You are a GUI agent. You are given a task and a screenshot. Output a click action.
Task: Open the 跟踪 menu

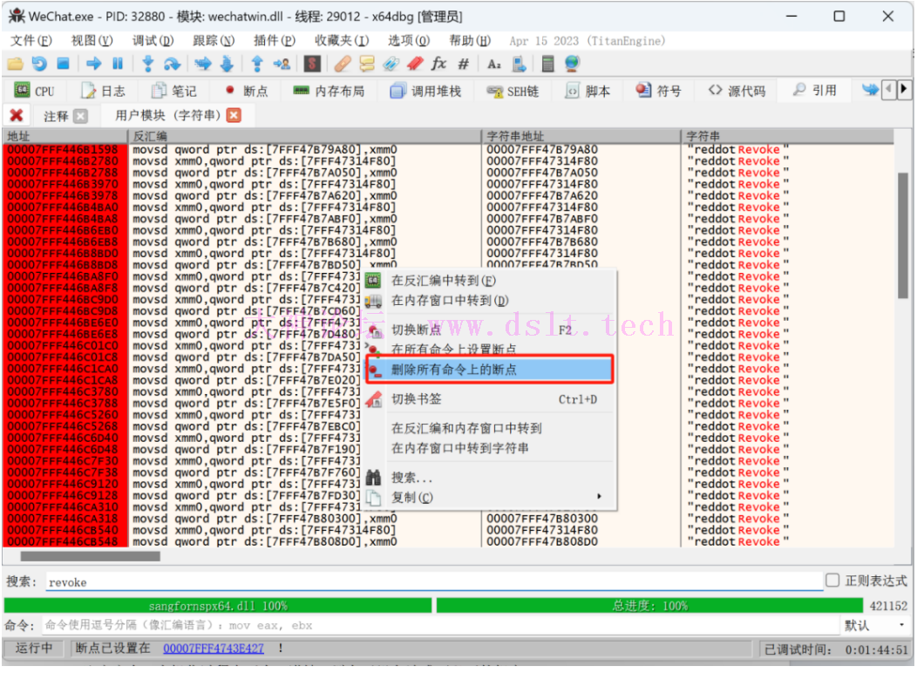click(x=214, y=40)
